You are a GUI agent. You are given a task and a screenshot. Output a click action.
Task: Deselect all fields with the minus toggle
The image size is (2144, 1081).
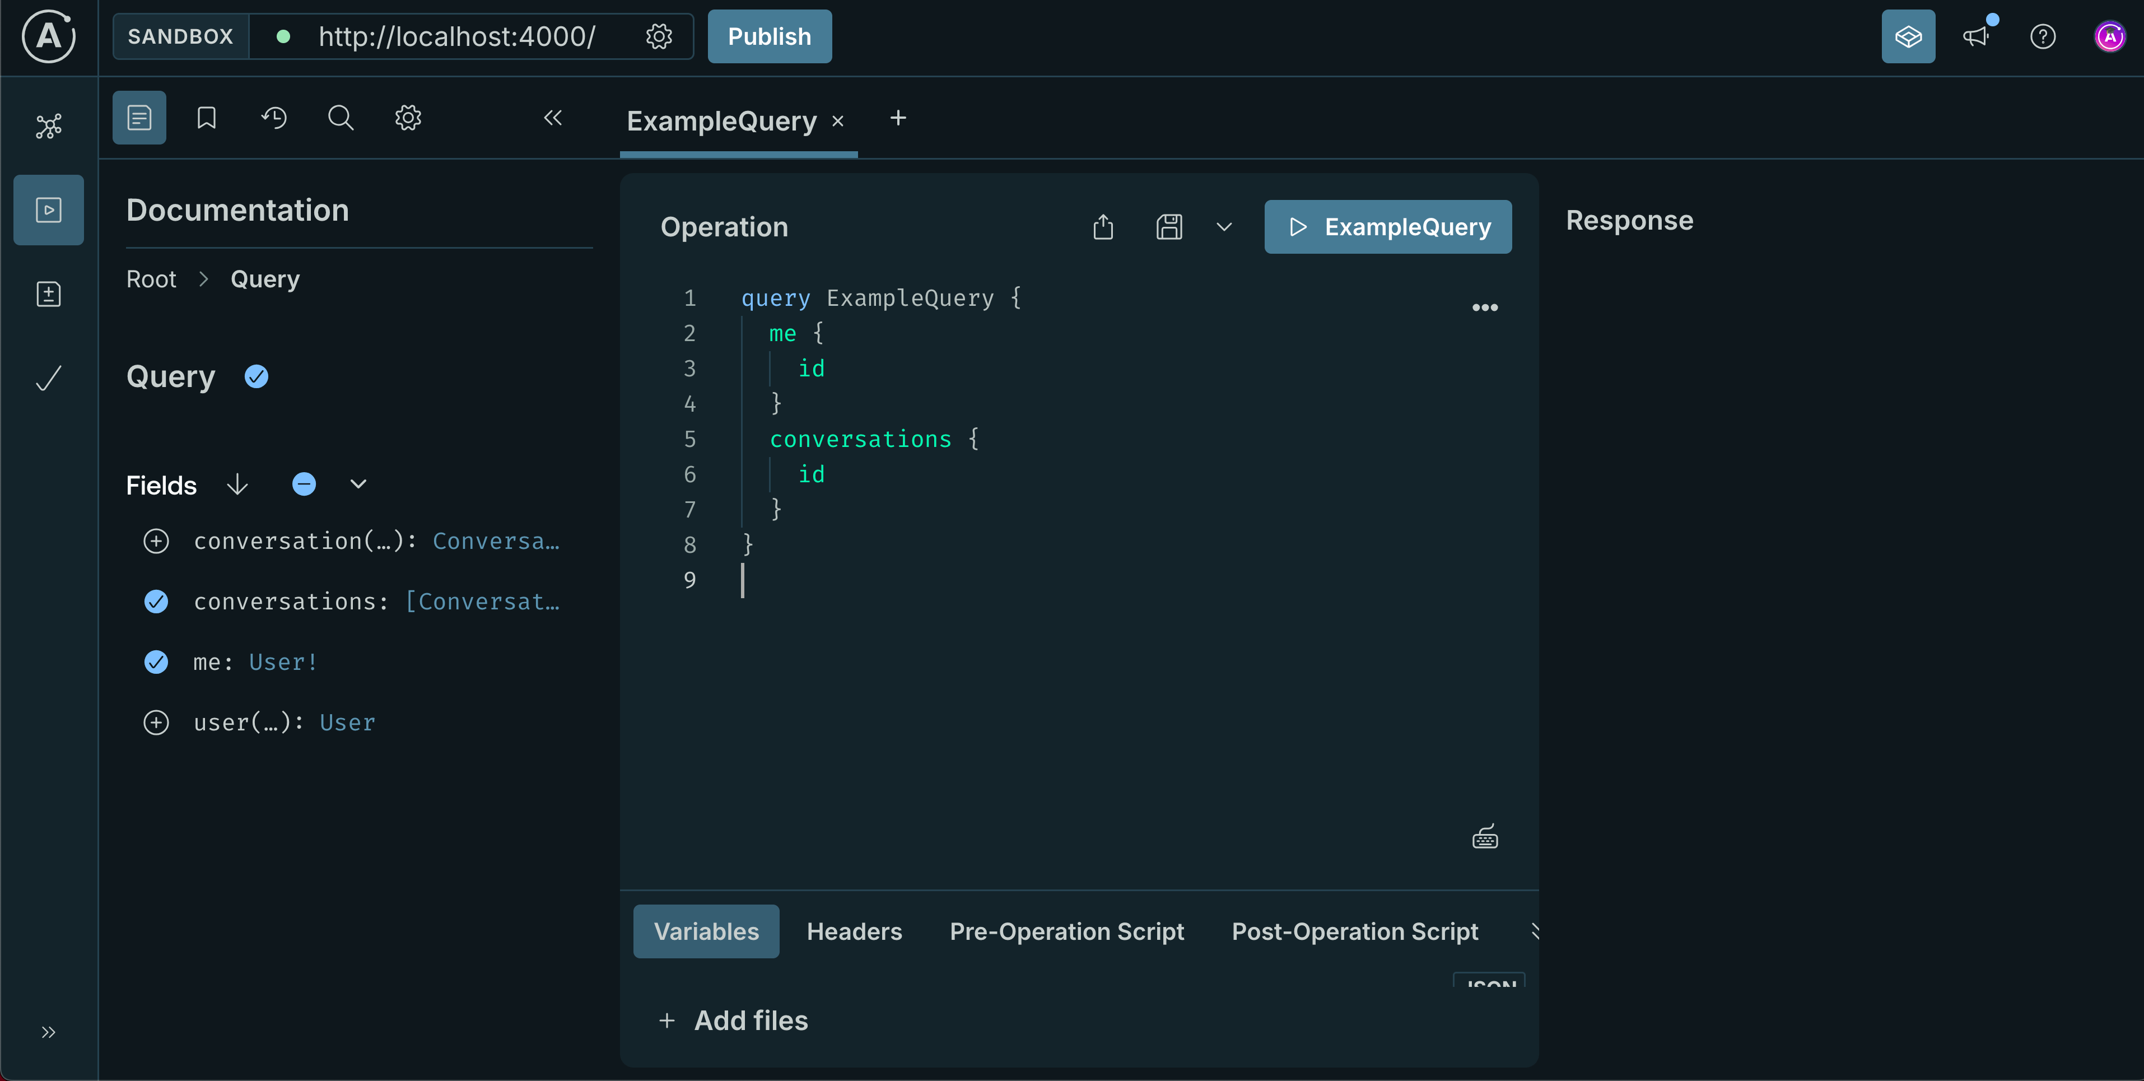point(304,483)
